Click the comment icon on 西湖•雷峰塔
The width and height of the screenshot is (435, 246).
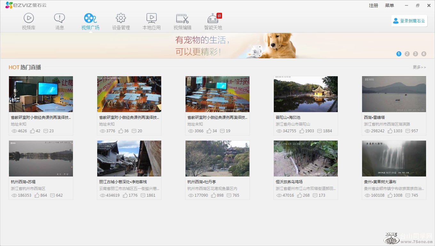[408, 131]
